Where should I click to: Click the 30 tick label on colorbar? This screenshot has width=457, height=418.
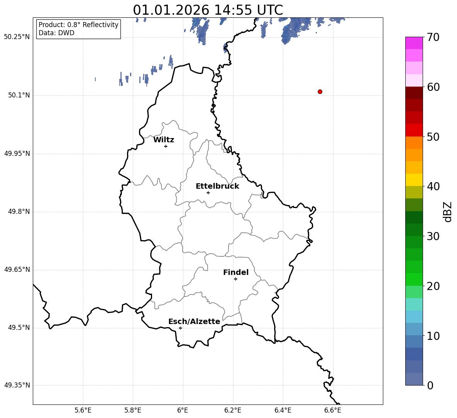[433, 236]
